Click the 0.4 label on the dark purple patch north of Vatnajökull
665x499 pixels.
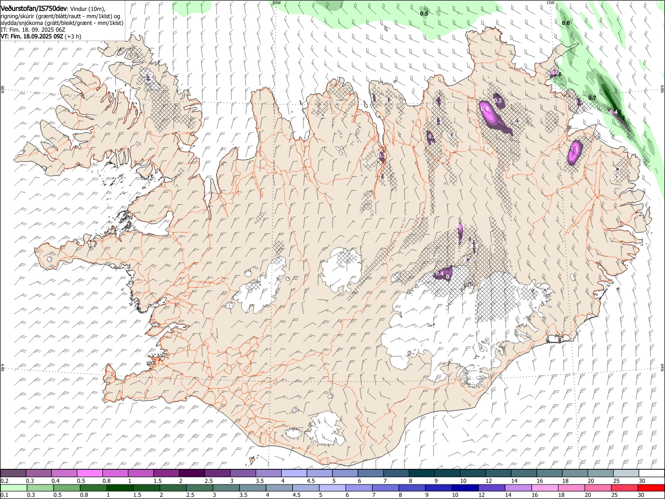click(x=440, y=273)
